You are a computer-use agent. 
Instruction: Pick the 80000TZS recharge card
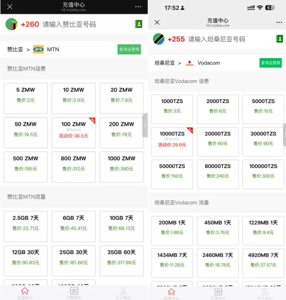coord(218,174)
